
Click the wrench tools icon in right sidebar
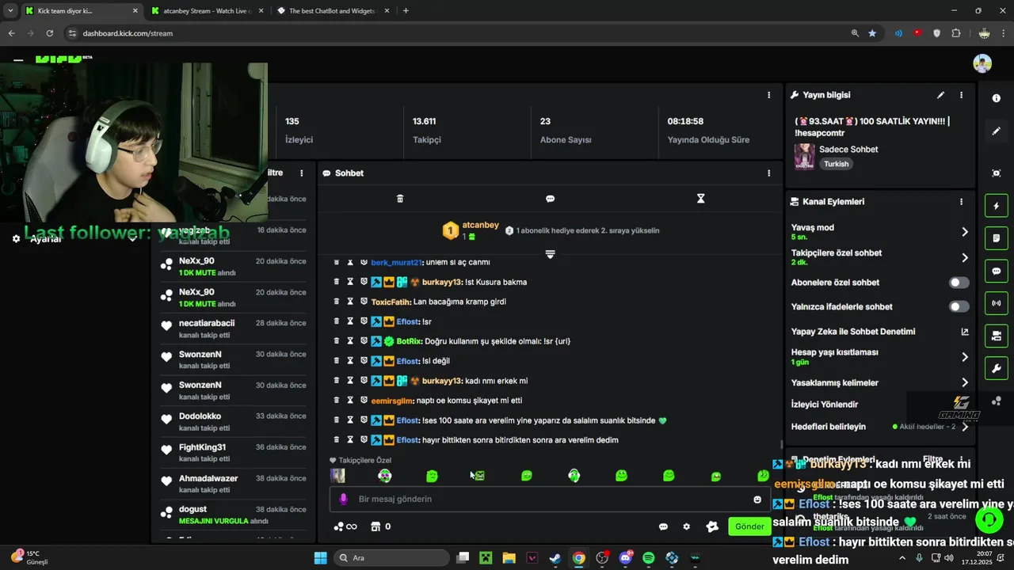pos(996,368)
